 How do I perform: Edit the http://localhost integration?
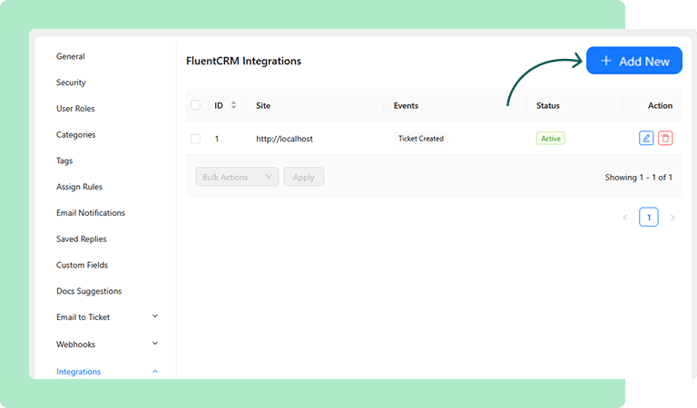(646, 138)
